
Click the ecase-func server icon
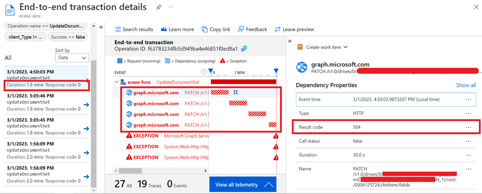[123, 82]
